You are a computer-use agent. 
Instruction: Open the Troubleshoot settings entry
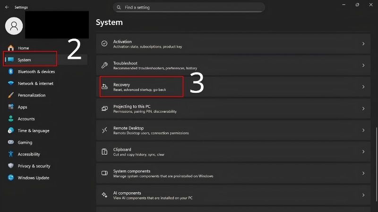[x=233, y=65]
